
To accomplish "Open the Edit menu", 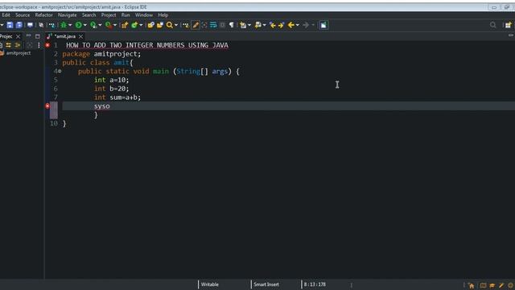I will pyautogui.click(x=6, y=15).
